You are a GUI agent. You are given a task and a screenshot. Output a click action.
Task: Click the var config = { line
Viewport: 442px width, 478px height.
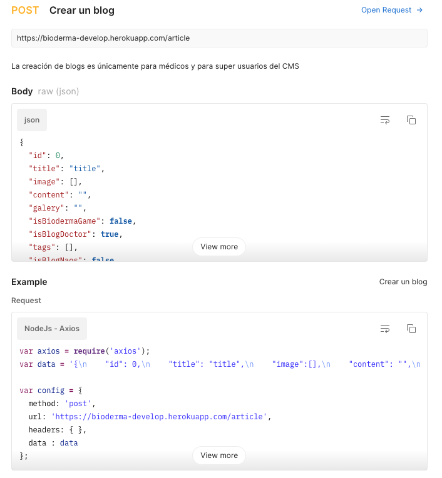click(51, 391)
